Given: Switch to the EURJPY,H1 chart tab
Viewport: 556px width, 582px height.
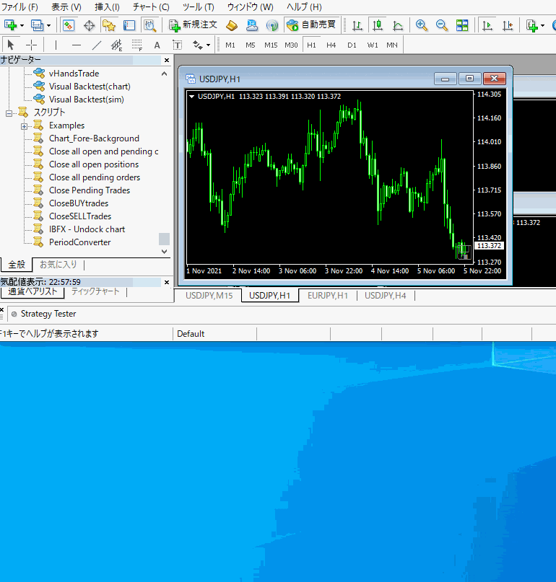Looking at the screenshot, I should coord(327,296).
